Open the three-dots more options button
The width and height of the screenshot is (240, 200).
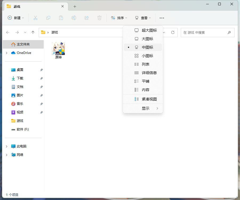click(162, 18)
